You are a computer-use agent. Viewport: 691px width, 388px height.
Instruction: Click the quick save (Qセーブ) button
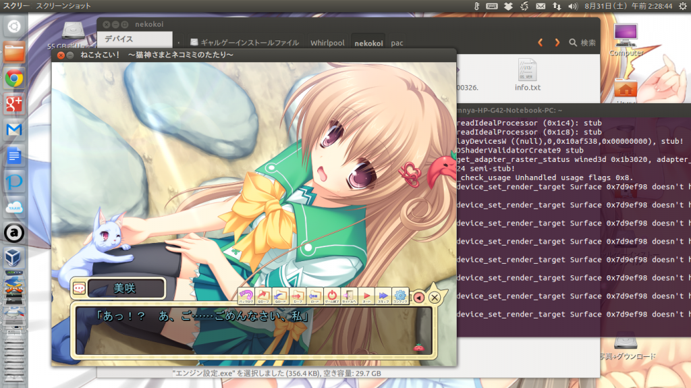263,296
